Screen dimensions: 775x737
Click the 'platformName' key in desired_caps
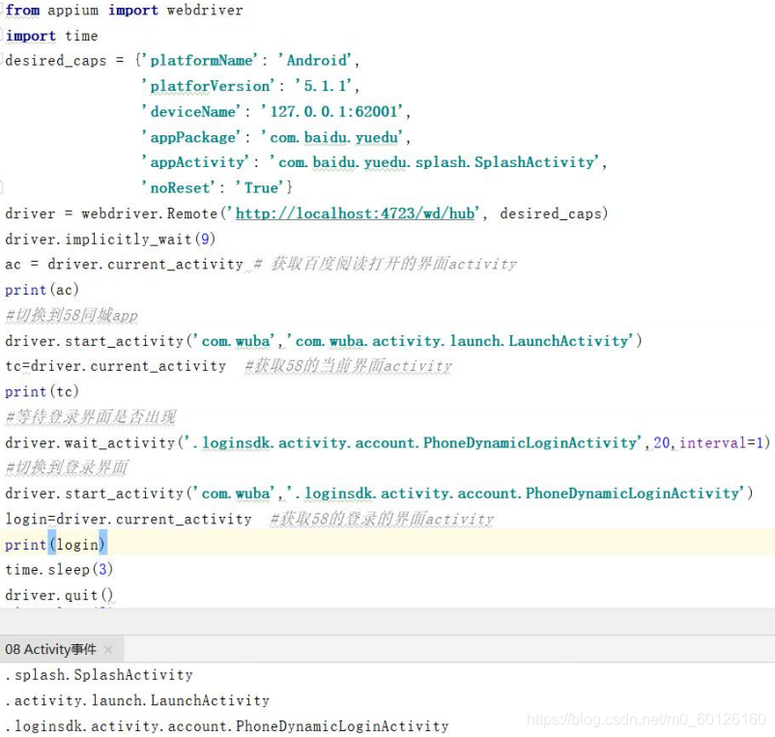pyautogui.click(x=201, y=60)
